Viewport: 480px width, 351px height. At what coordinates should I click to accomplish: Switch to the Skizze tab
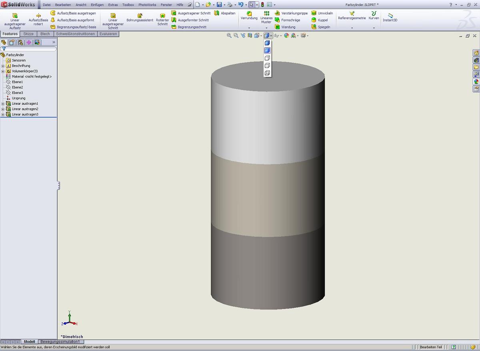tap(28, 34)
